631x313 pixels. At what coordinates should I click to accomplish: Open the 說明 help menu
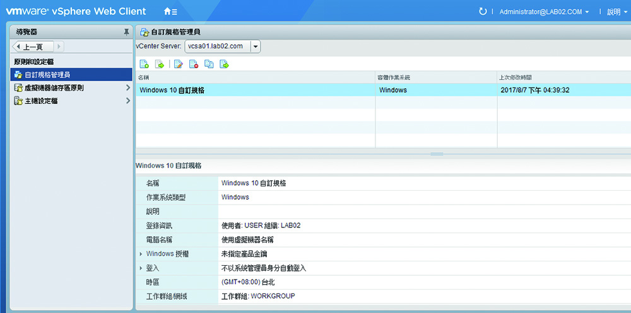point(616,12)
